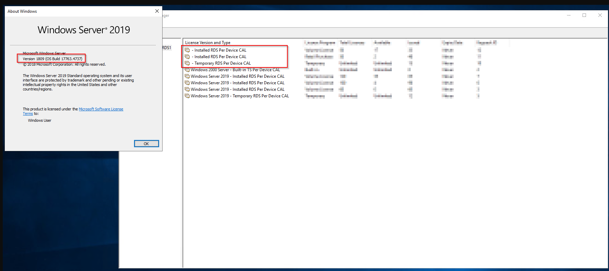Click the Version 1809 (OS Build 17763.4737) text

tap(53, 59)
